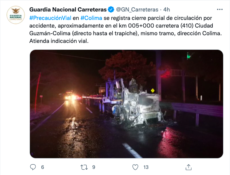Share the tweet via upload icon
The height and width of the screenshot is (175, 230).
(x=189, y=167)
